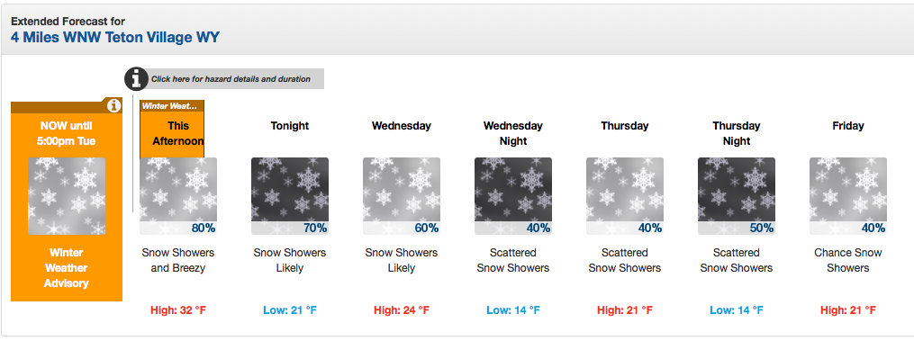Click the This Afternoon period label
The height and width of the screenshot is (341, 914).
pyautogui.click(x=178, y=133)
